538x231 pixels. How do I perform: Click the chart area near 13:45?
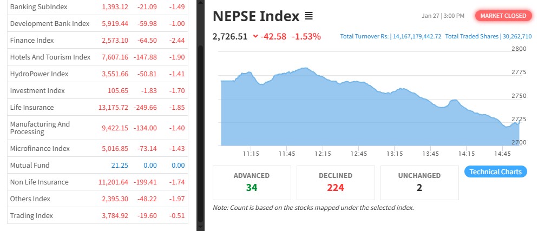[x=431, y=124]
